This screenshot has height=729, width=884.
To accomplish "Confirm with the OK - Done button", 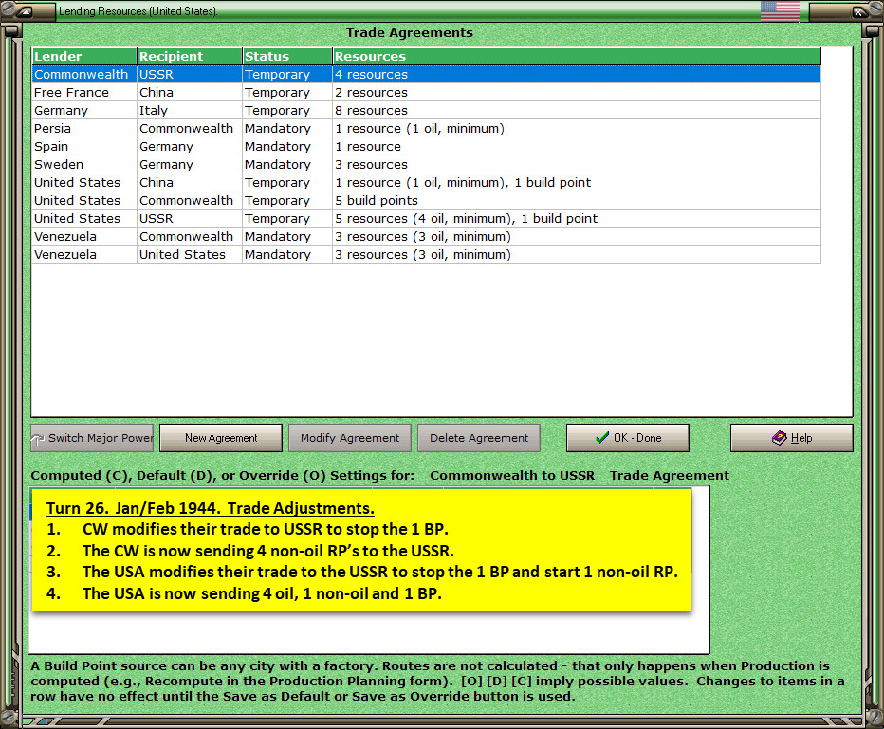I will [x=628, y=438].
